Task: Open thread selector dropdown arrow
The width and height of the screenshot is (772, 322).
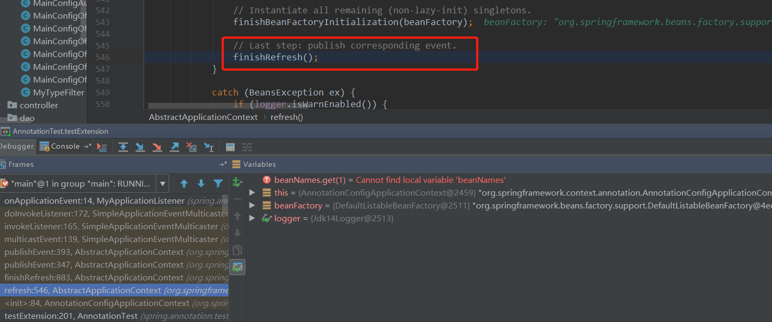Action: [162, 184]
